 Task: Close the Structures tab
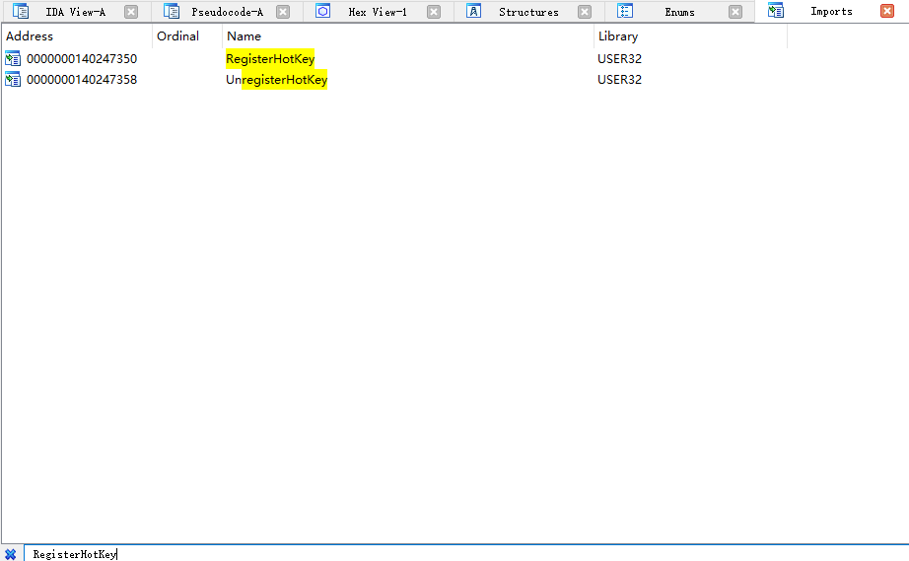click(585, 12)
